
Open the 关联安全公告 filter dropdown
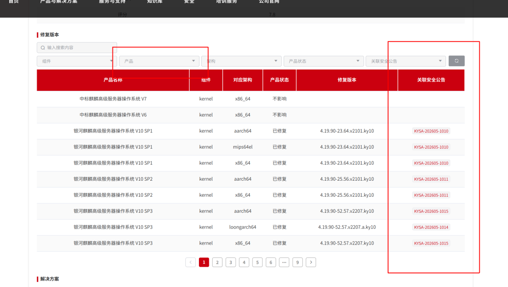[x=405, y=61]
